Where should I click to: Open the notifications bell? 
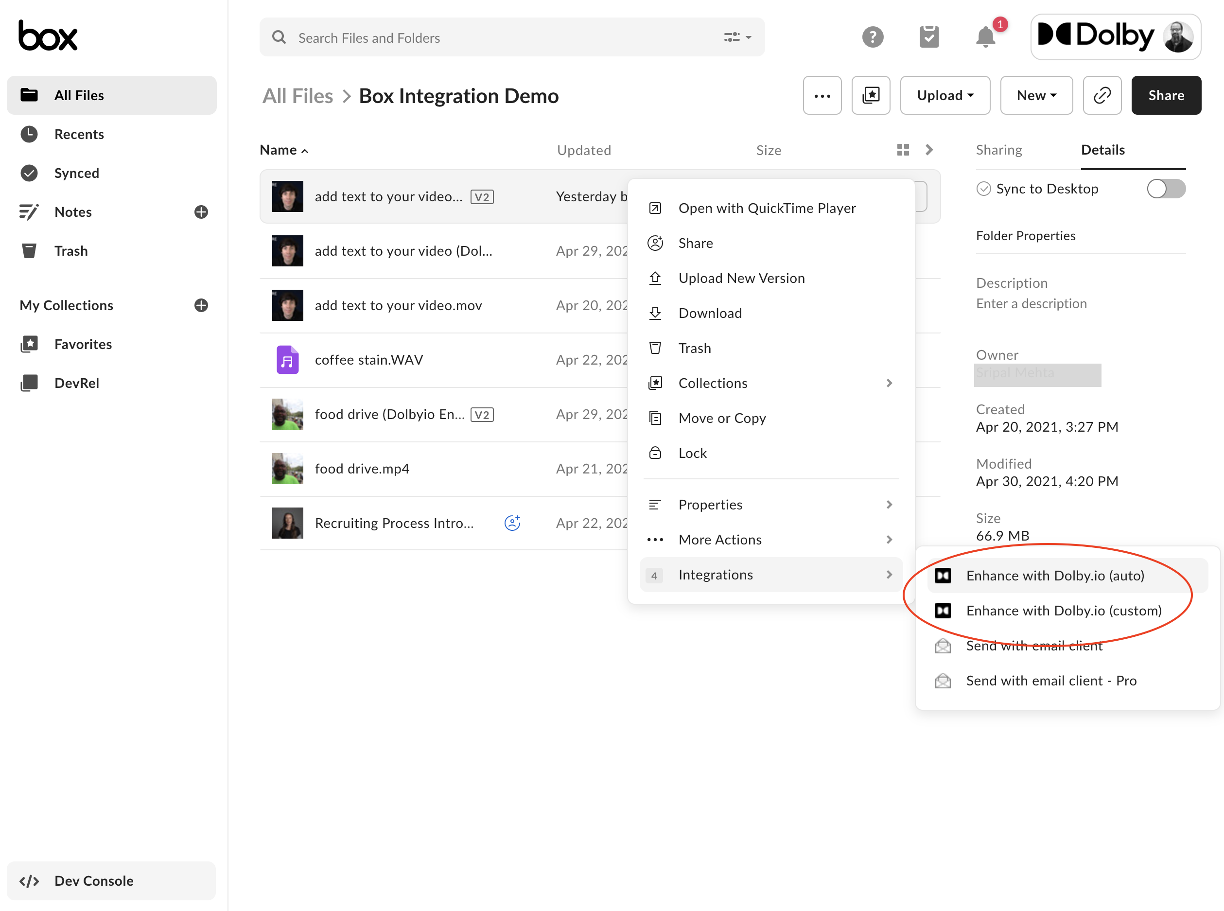pyautogui.click(x=985, y=37)
